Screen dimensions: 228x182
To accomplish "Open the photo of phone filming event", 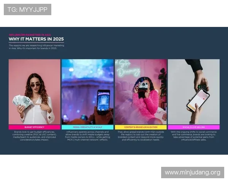I will tap(87, 91).
